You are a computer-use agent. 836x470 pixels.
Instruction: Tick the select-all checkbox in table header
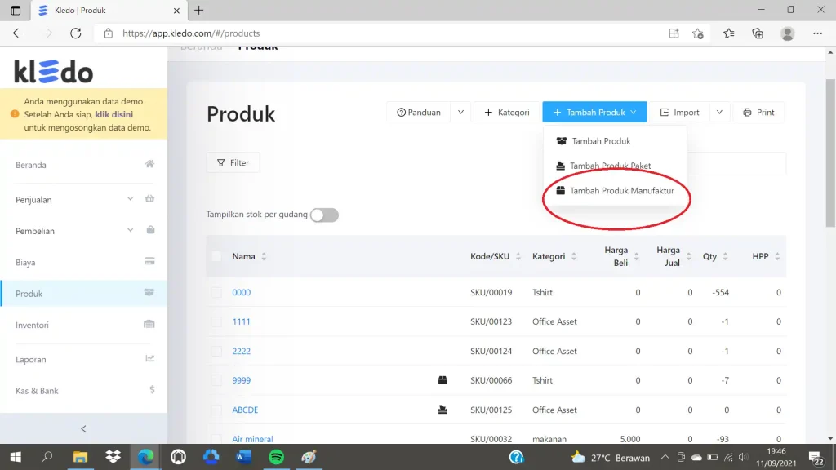[x=216, y=256]
